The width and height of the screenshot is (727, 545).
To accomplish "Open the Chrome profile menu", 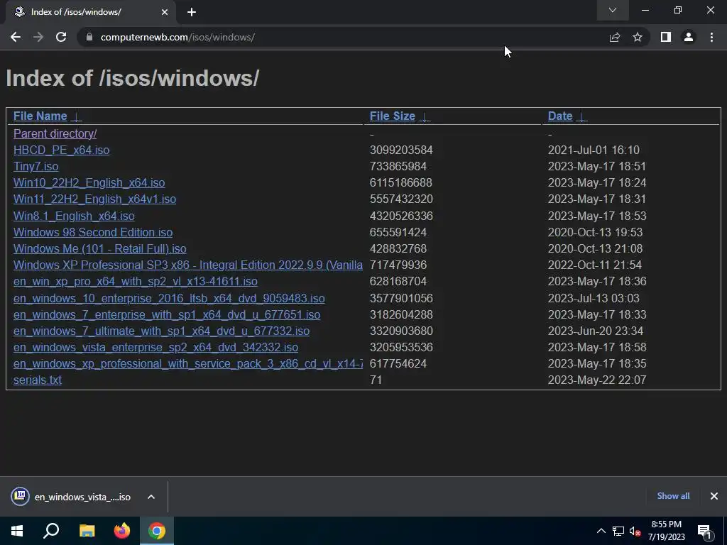I will pos(689,37).
